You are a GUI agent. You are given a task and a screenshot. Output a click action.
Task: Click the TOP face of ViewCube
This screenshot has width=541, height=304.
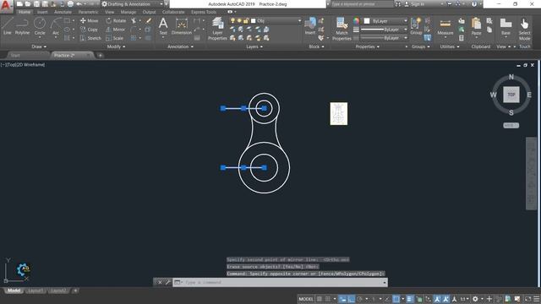click(511, 95)
